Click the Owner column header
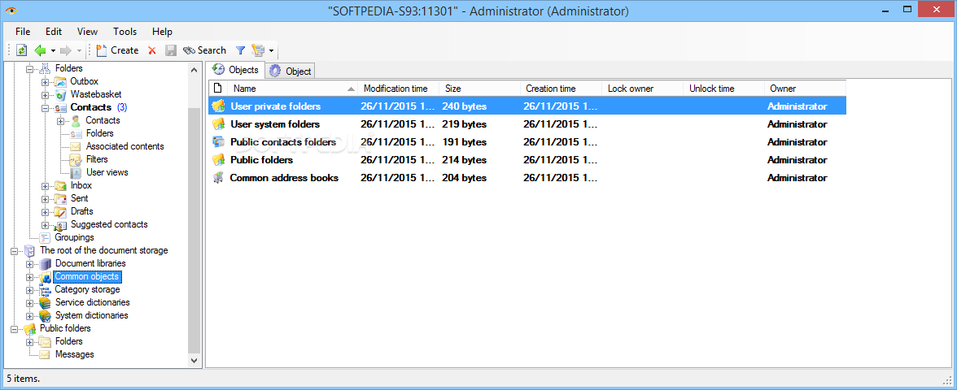Image resolution: width=957 pixels, height=390 pixels. point(804,89)
